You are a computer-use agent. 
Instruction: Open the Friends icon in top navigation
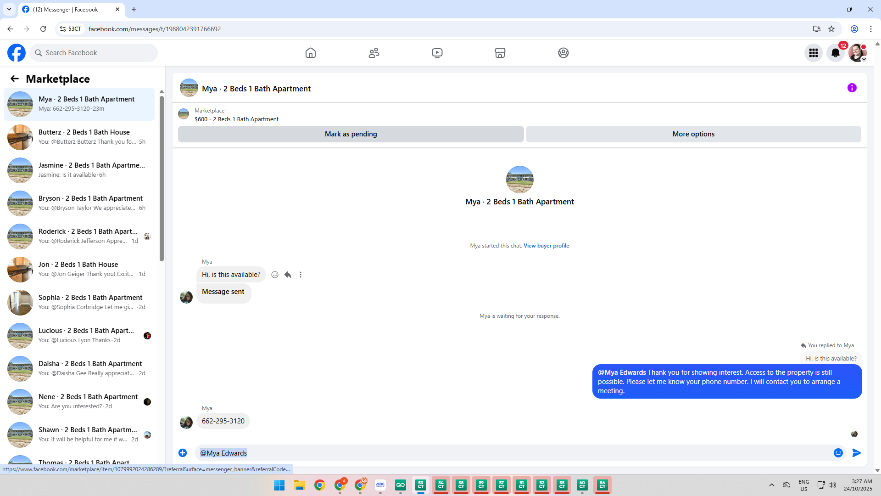pyautogui.click(x=374, y=53)
